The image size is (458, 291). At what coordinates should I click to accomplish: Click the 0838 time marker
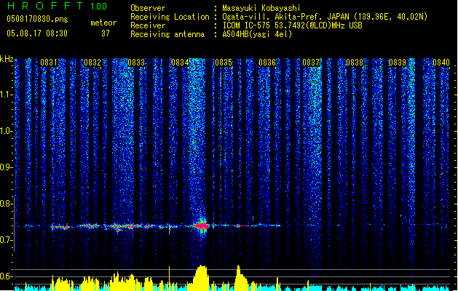355,63
